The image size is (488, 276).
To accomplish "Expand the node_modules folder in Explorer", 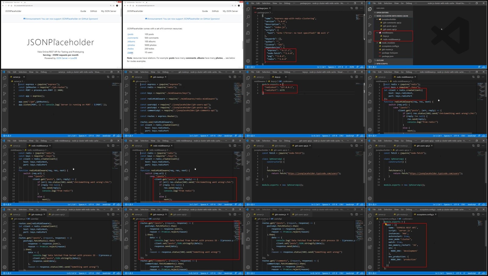I will (x=377, y=43).
